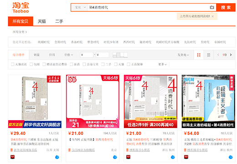Open 任选2件9折 book thumbnail
237x164 pixels.
click(x=150, y=102)
